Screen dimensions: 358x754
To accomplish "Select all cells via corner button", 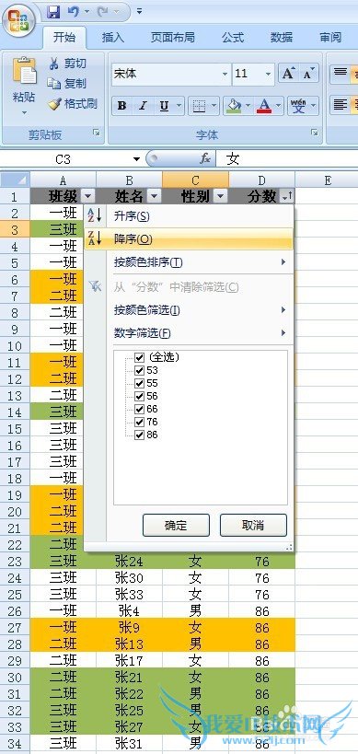I will pos(16,180).
